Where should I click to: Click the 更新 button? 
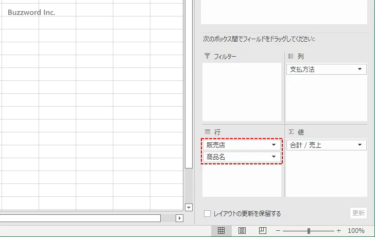[x=359, y=213]
